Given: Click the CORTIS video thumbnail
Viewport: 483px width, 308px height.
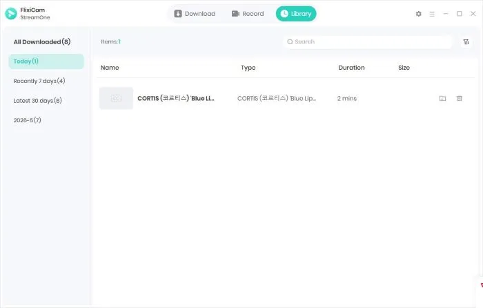Looking at the screenshot, I should click(116, 98).
